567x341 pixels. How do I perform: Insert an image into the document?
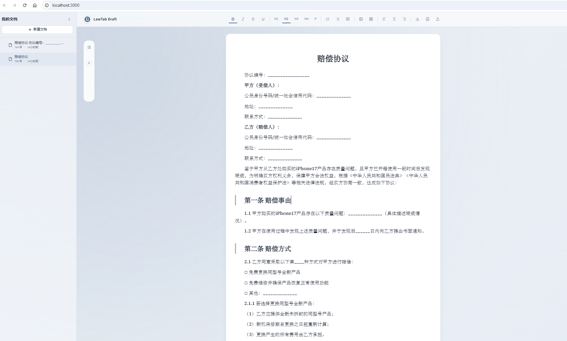coord(361,19)
